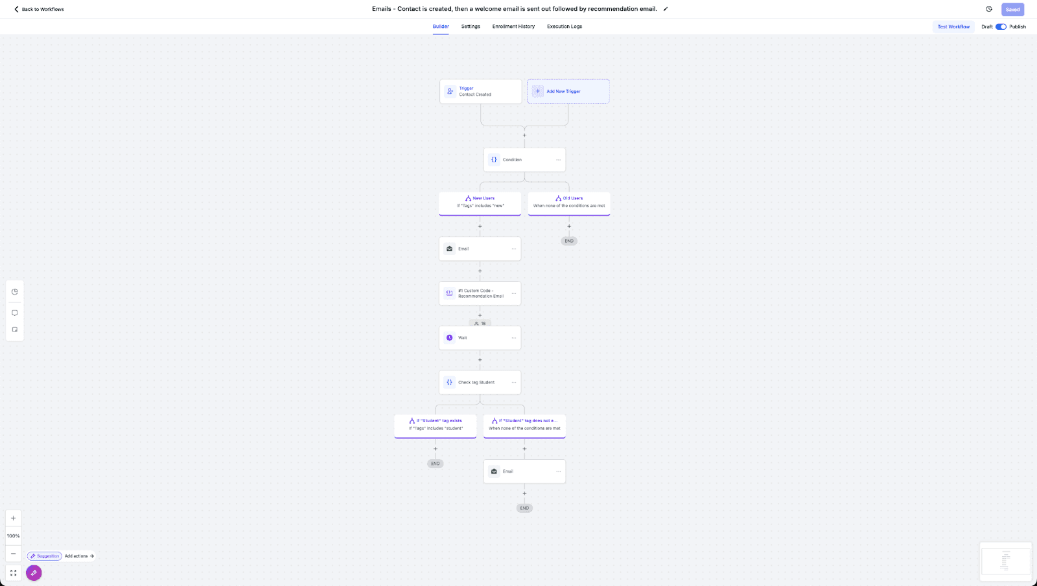This screenshot has width=1037, height=586.
Task: Click the minimap thumbnail in corner
Action: [x=1006, y=561]
